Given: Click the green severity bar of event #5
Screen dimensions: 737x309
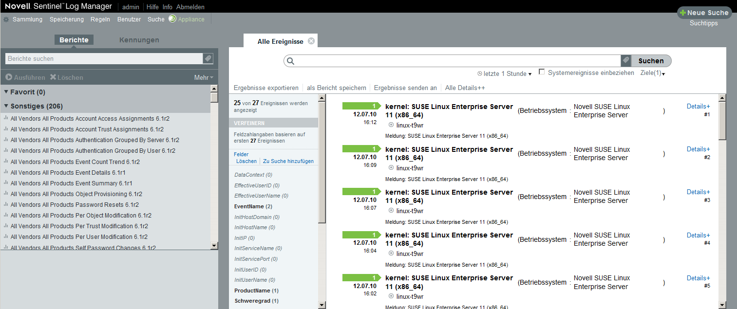Looking at the screenshot, I should pyautogui.click(x=361, y=277).
